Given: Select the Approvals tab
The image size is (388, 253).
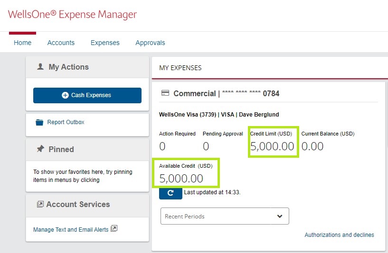Looking at the screenshot, I should point(150,43).
